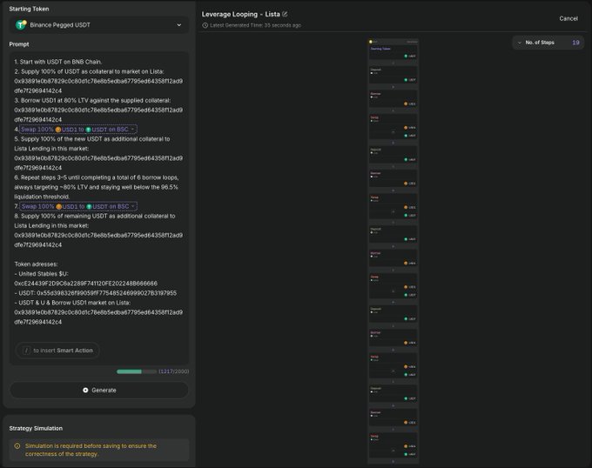Click the orange USD1 token icon in first Borrow card
Image resolution: width=592 pixels, height=468 pixels.
[406, 104]
